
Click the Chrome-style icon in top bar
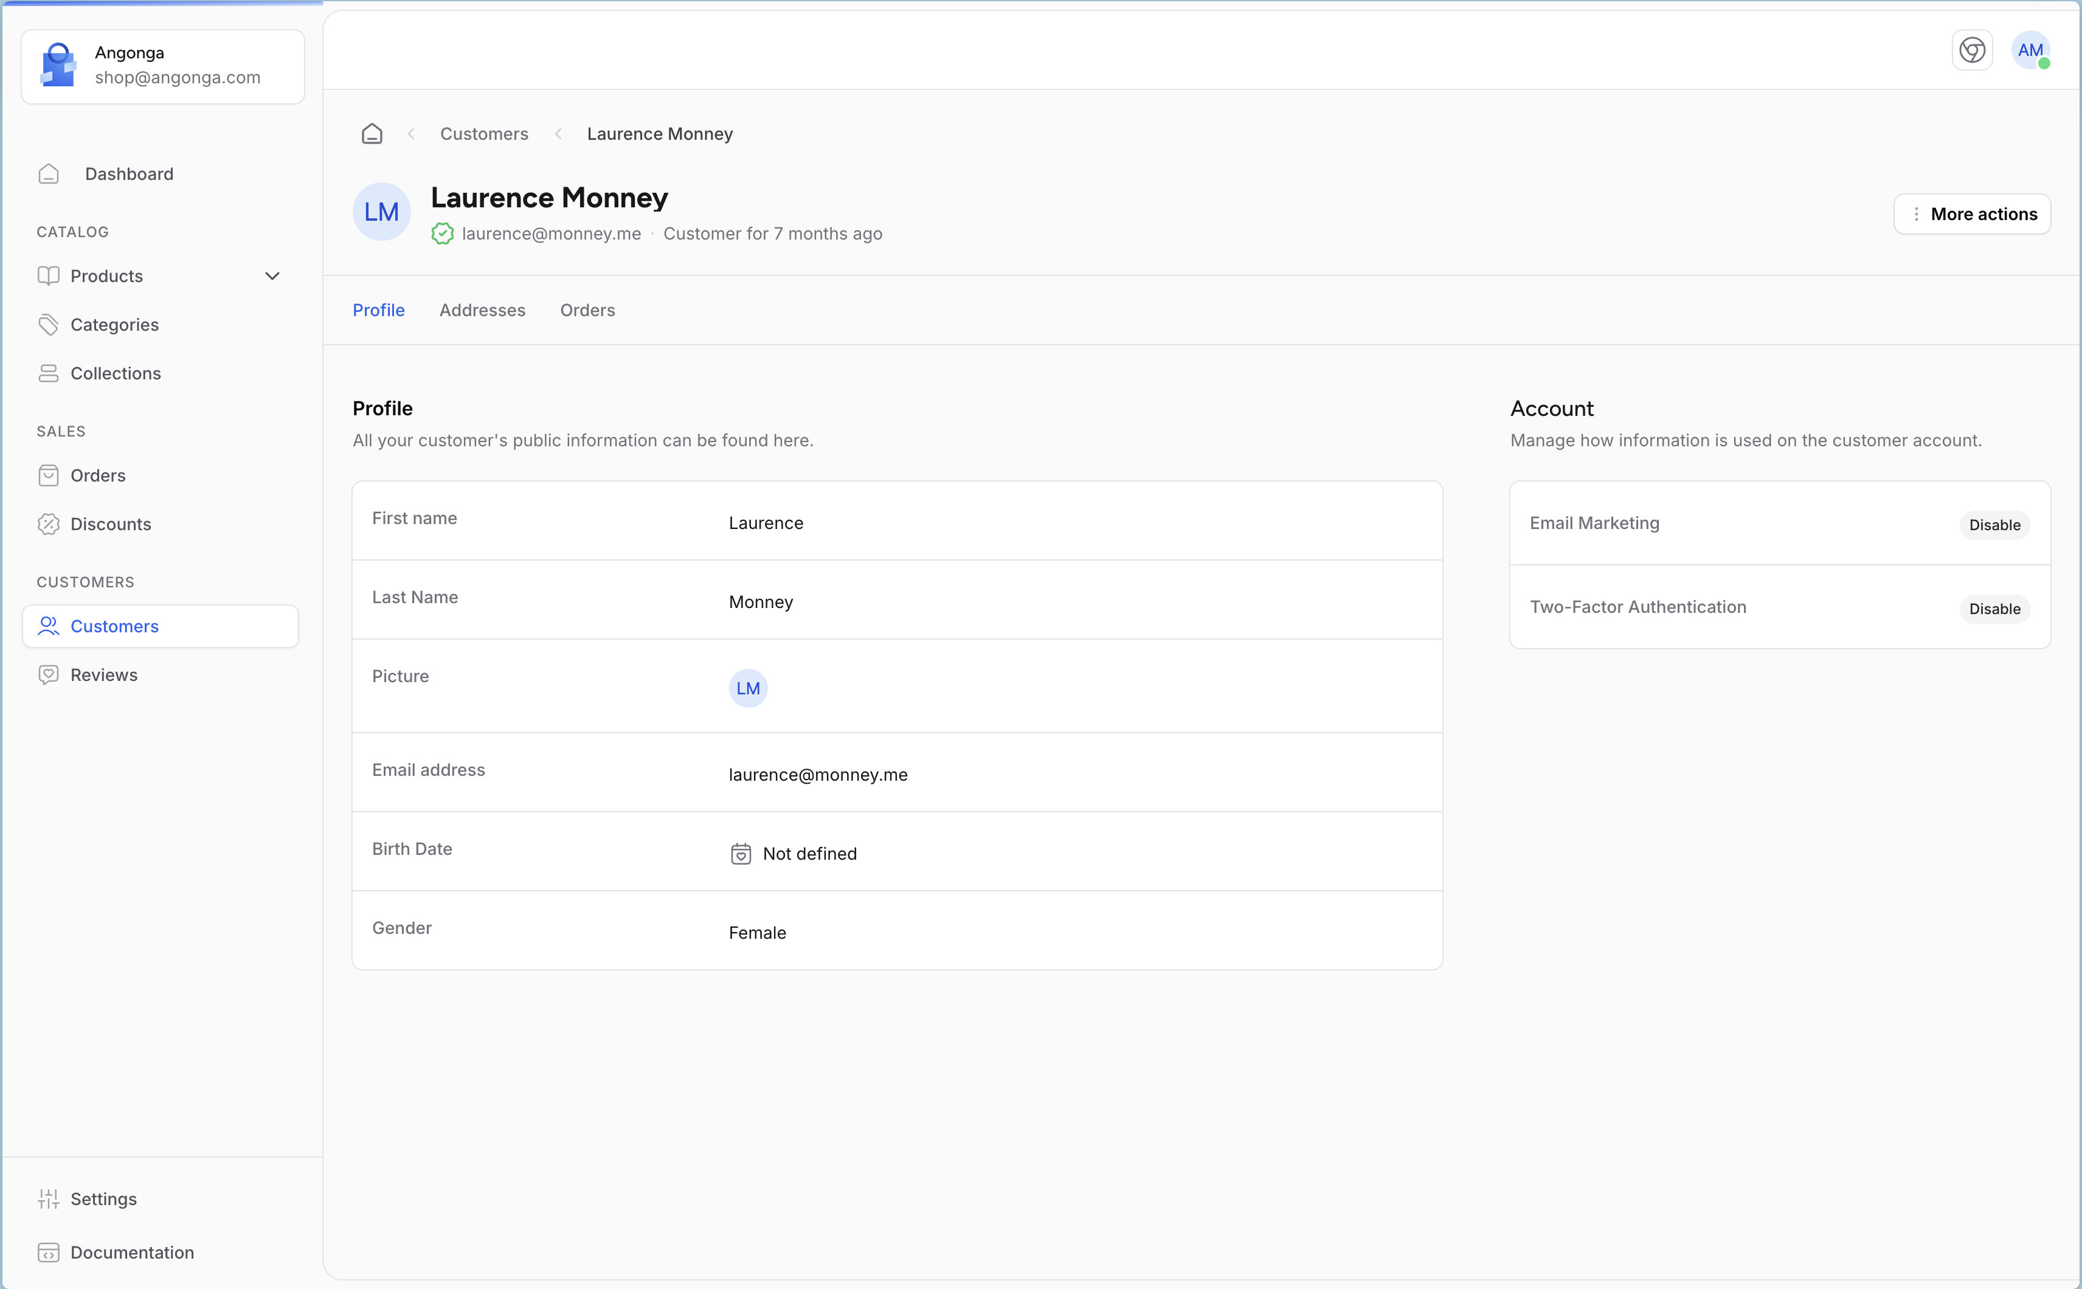(1971, 50)
